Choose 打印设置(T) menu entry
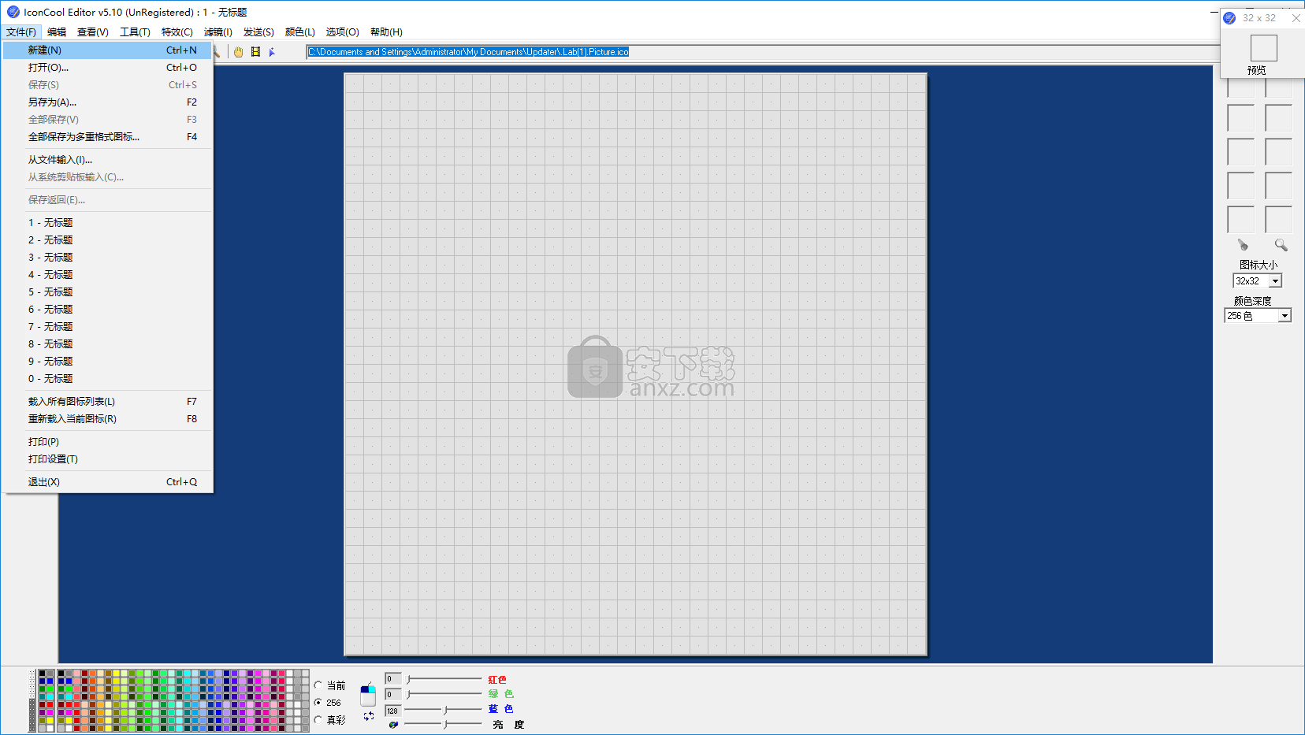The width and height of the screenshot is (1305, 735). (x=108, y=459)
